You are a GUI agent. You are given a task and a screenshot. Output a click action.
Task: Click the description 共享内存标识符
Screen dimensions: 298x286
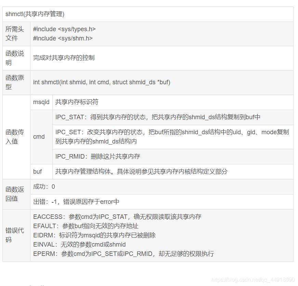tap(77, 102)
